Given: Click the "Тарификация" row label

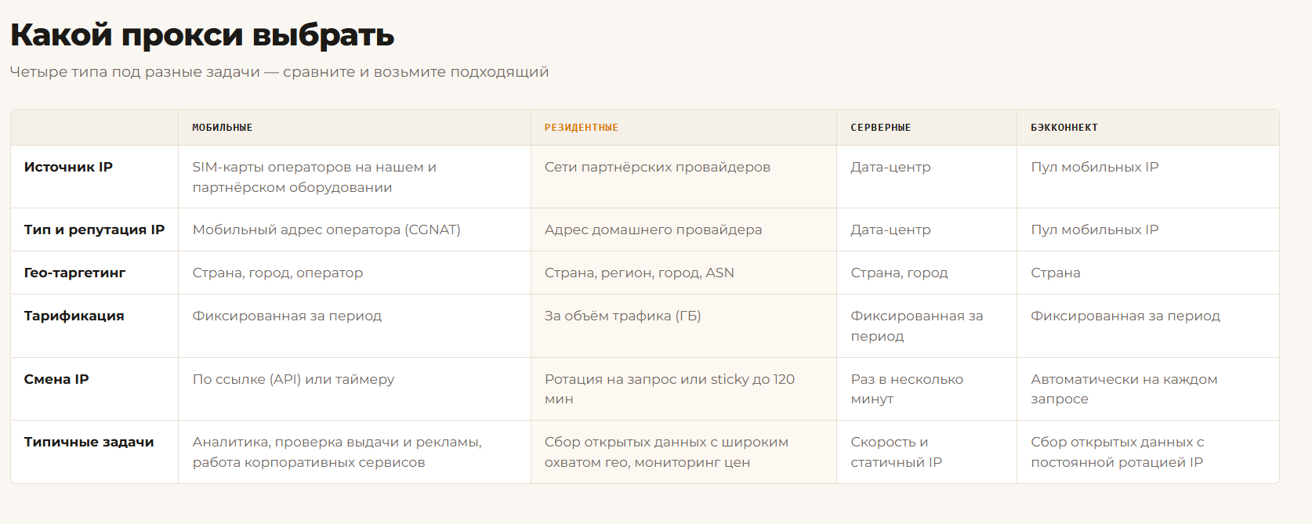Looking at the screenshot, I should tap(74, 316).
